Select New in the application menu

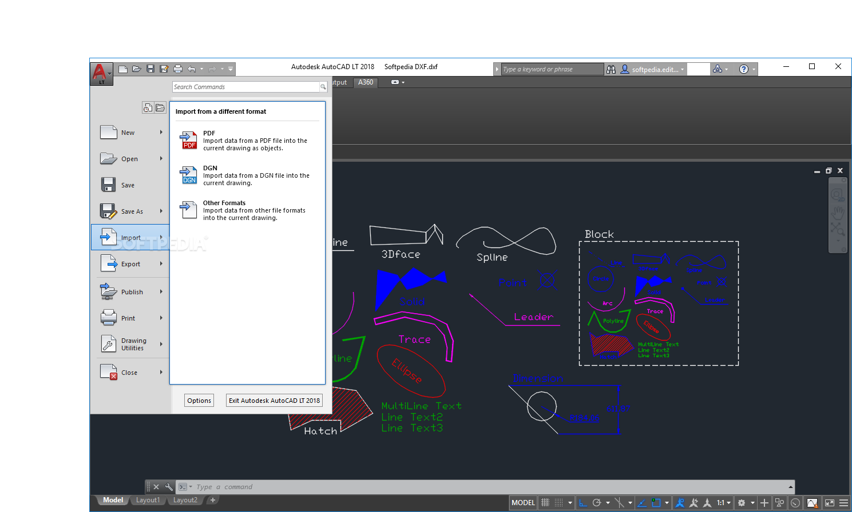[x=130, y=133]
